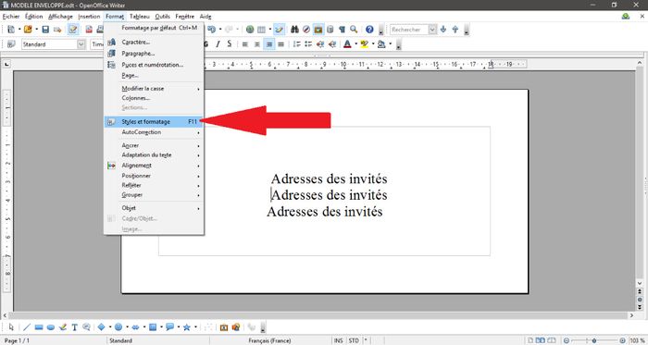Toggle Align right paragraph icon
Viewport: 648px width, 345px height.
(x=269, y=44)
